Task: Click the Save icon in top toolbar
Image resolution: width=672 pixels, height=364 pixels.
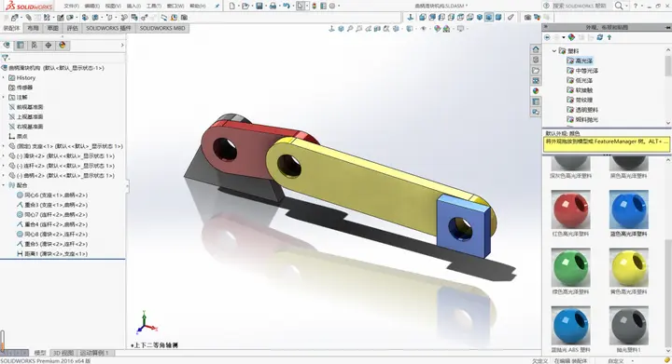Action: [x=259, y=6]
